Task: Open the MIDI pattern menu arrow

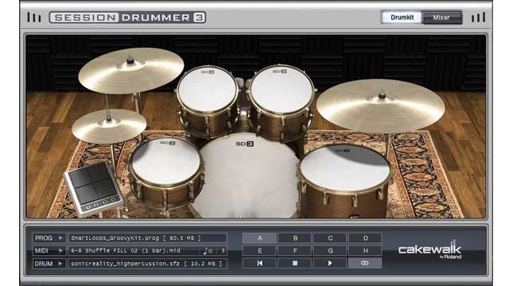Action: (x=60, y=251)
